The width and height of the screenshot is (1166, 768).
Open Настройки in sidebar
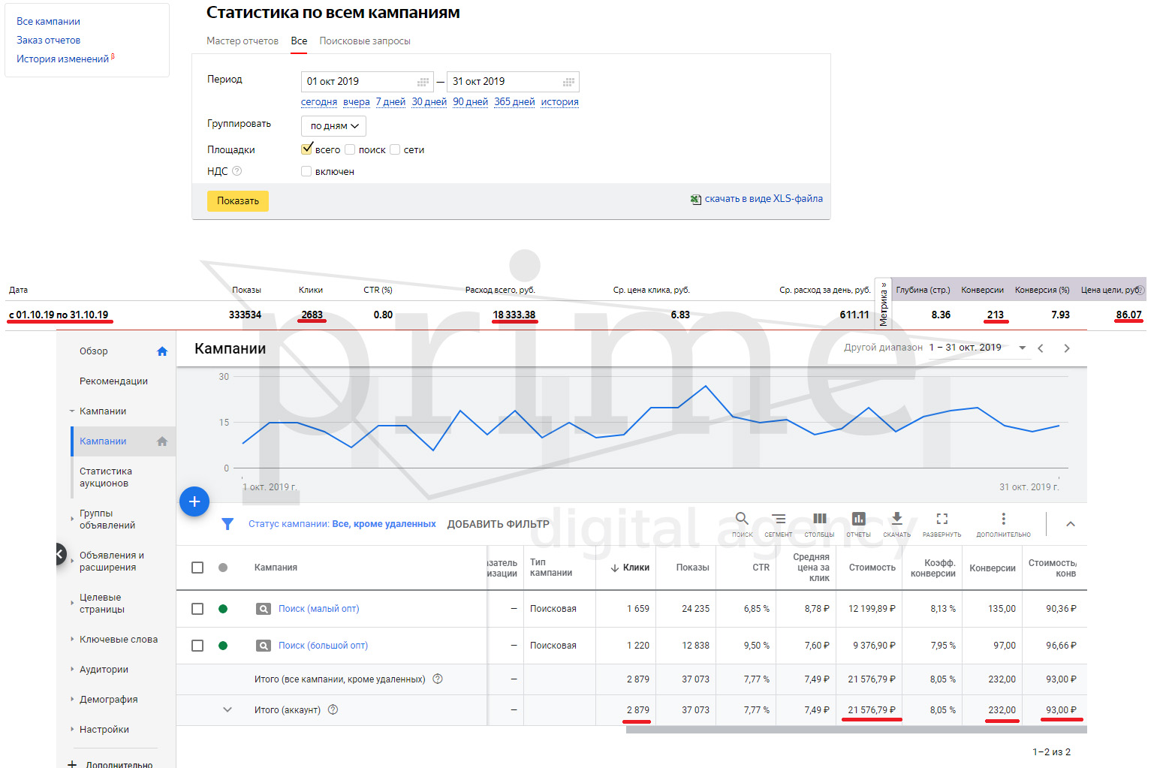coord(104,730)
